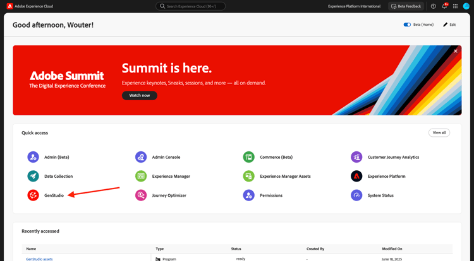Click the search magnifier icon

(x=162, y=6)
